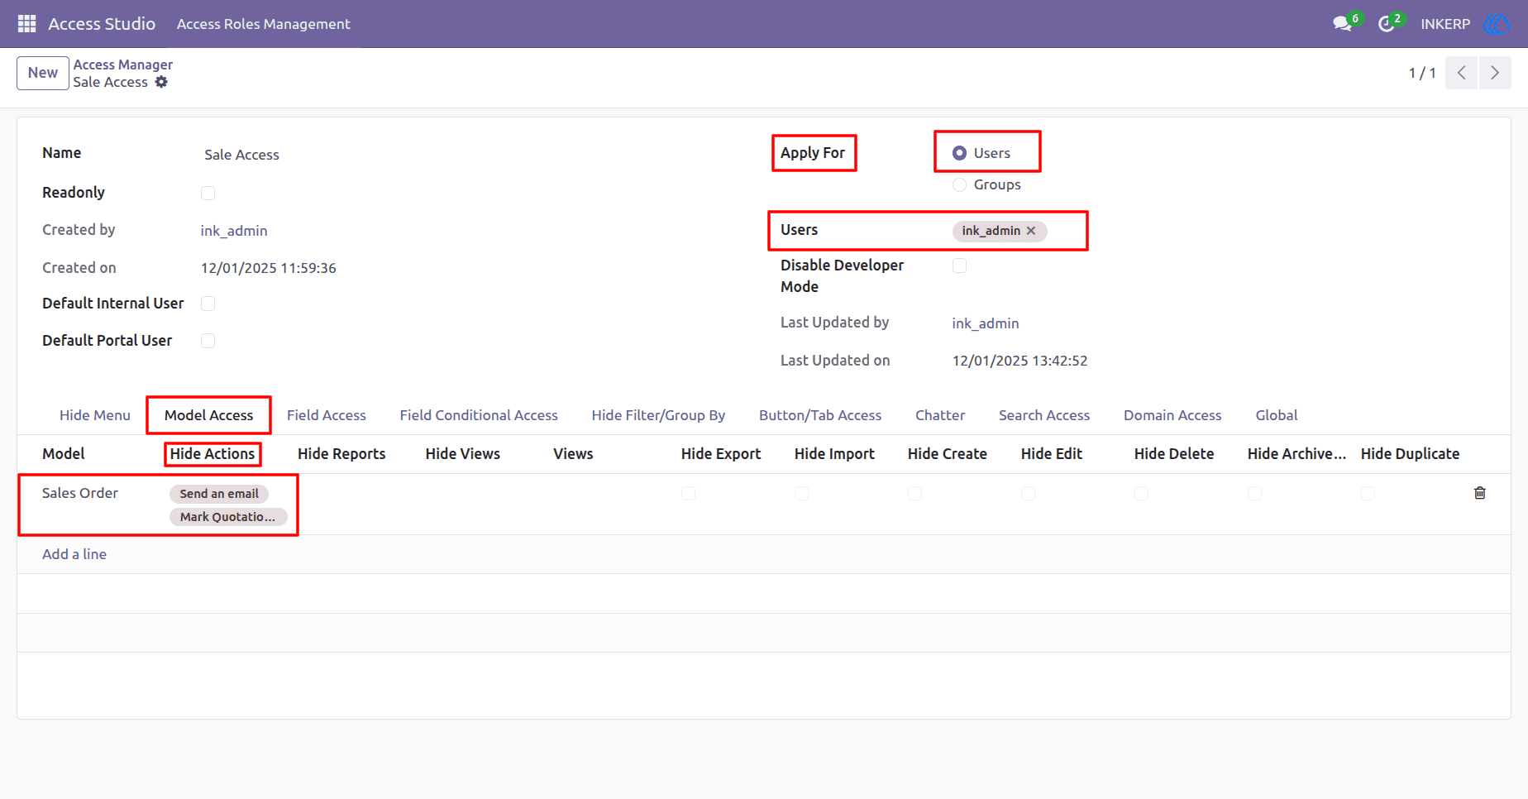Go to next record arrow
The height and width of the screenshot is (799, 1528).
pyautogui.click(x=1495, y=73)
